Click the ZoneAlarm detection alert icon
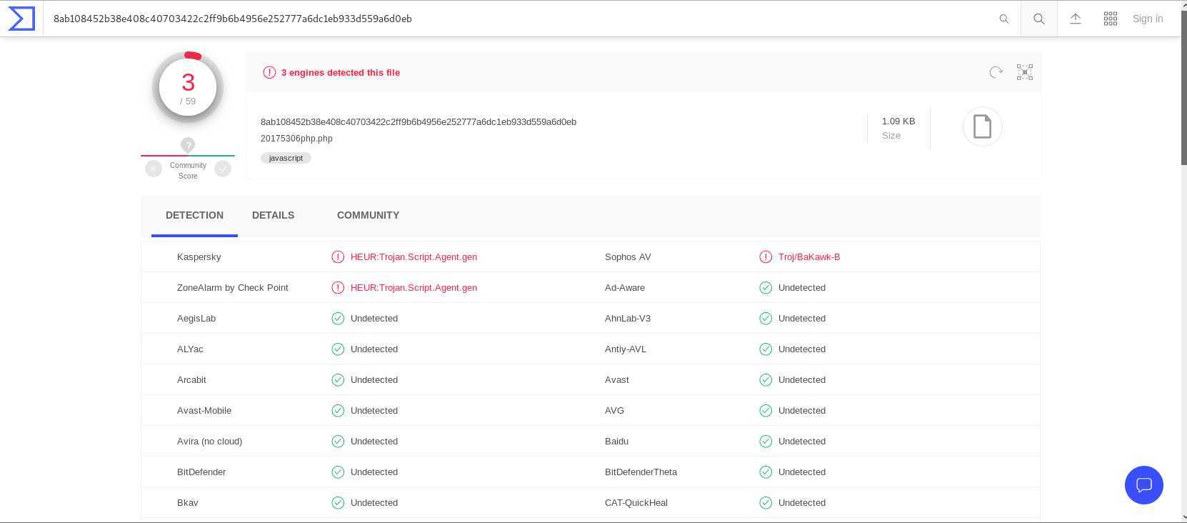This screenshot has width=1187, height=523. click(338, 287)
